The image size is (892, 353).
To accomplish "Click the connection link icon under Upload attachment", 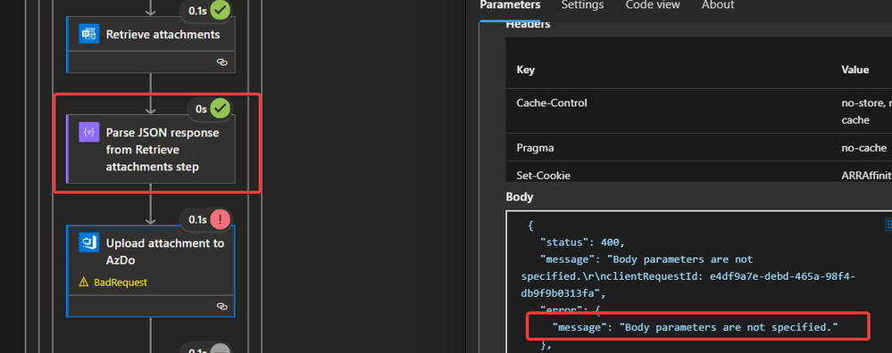I will click(x=222, y=306).
